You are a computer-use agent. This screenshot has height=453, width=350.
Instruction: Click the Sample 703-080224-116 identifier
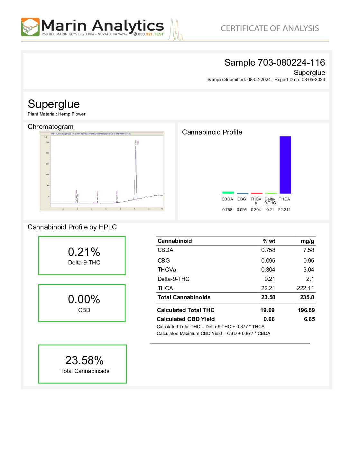[275, 62]
